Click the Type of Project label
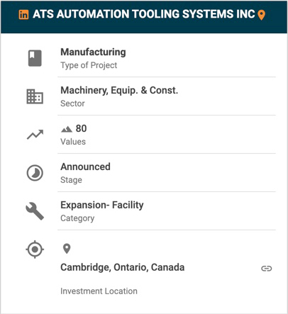 click(89, 65)
